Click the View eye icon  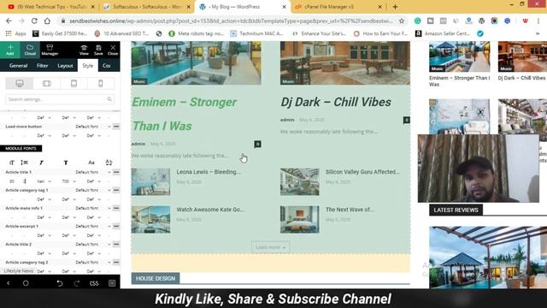(84, 50)
